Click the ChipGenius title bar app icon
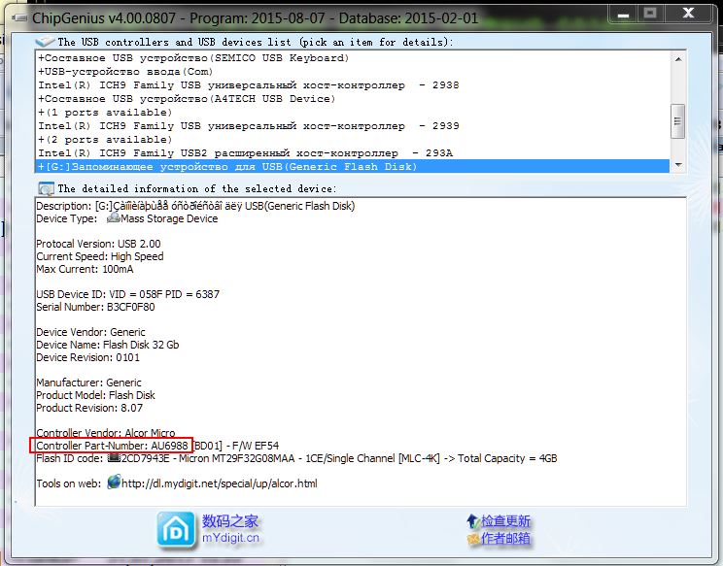 (x=18, y=18)
